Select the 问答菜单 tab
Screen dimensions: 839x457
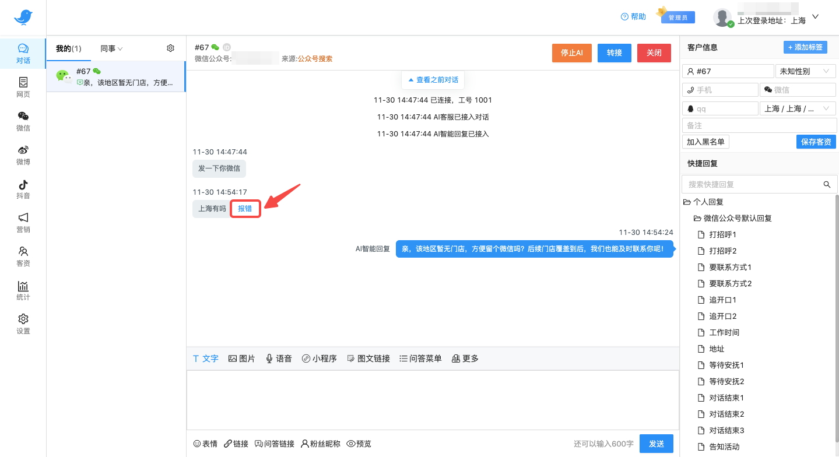click(420, 358)
